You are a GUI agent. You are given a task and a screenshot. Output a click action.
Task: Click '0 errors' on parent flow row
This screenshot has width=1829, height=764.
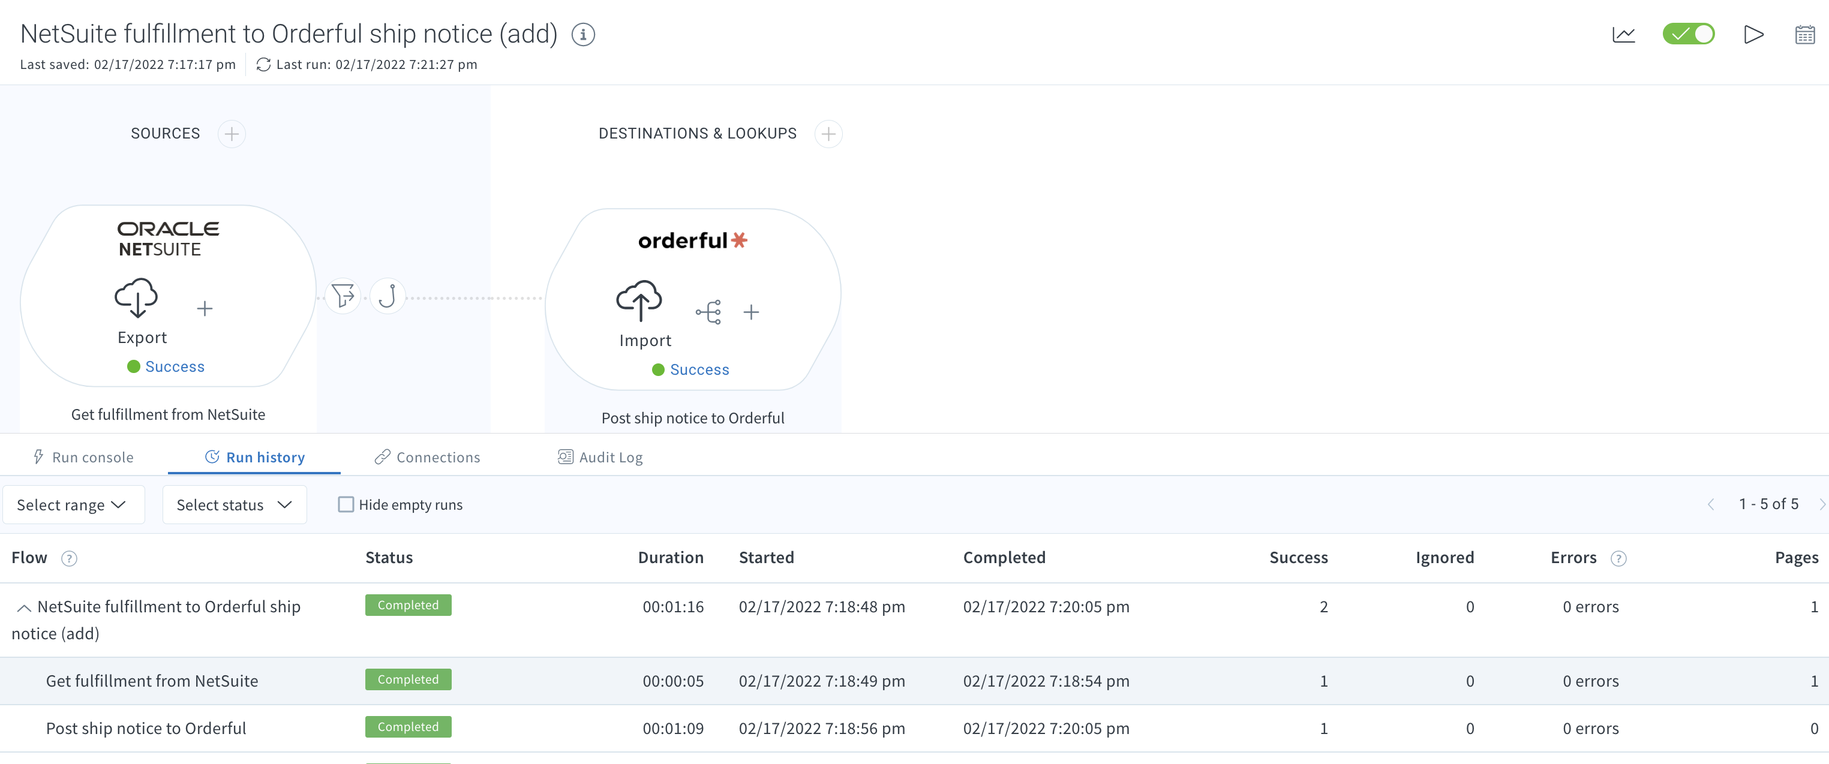pos(1590,607)
